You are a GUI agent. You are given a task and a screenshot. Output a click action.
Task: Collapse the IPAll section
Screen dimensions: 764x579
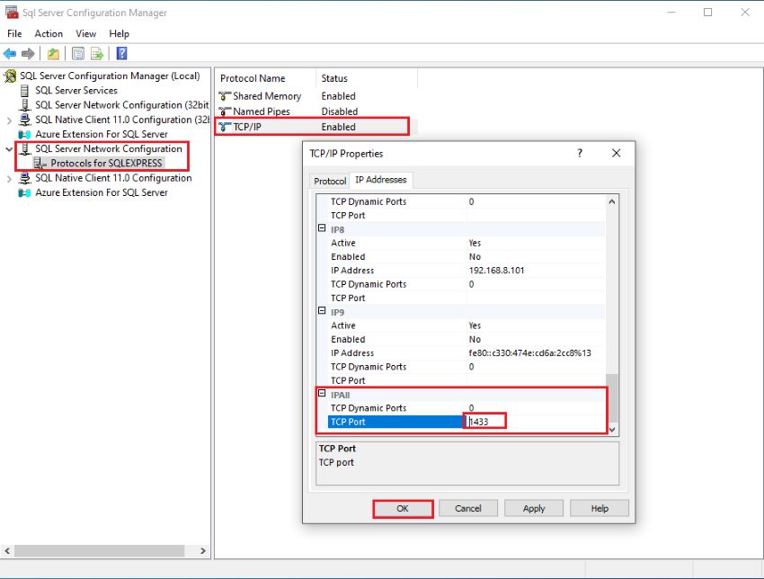(322, 393)
